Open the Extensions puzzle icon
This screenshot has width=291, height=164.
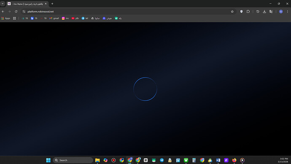click(x=248, y=11)
